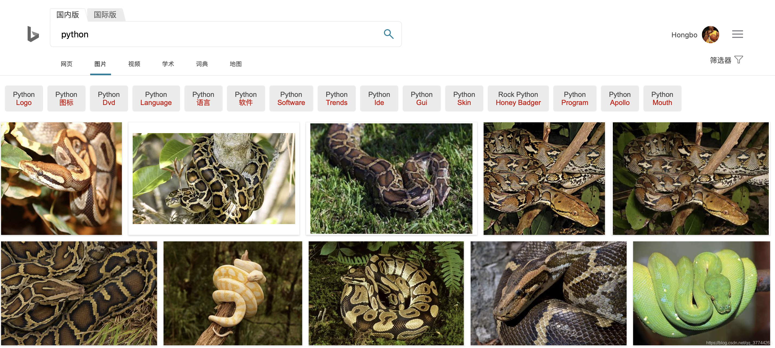775x348 pixels.
Task: Switch to the 视频 videos tab
Action: [x=134, y=64]
